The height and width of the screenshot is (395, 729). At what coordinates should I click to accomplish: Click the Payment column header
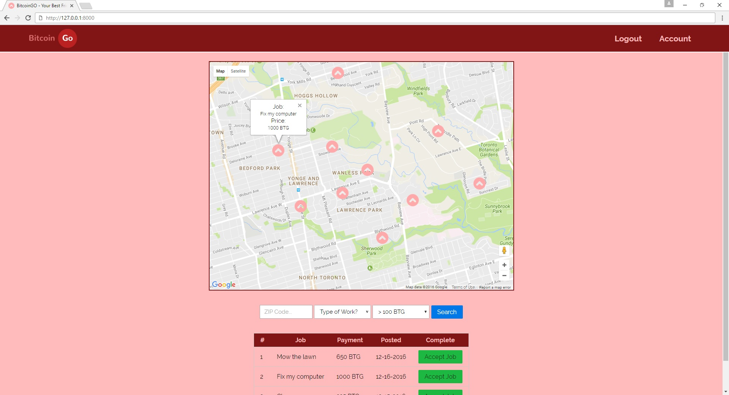click(350, 340)
